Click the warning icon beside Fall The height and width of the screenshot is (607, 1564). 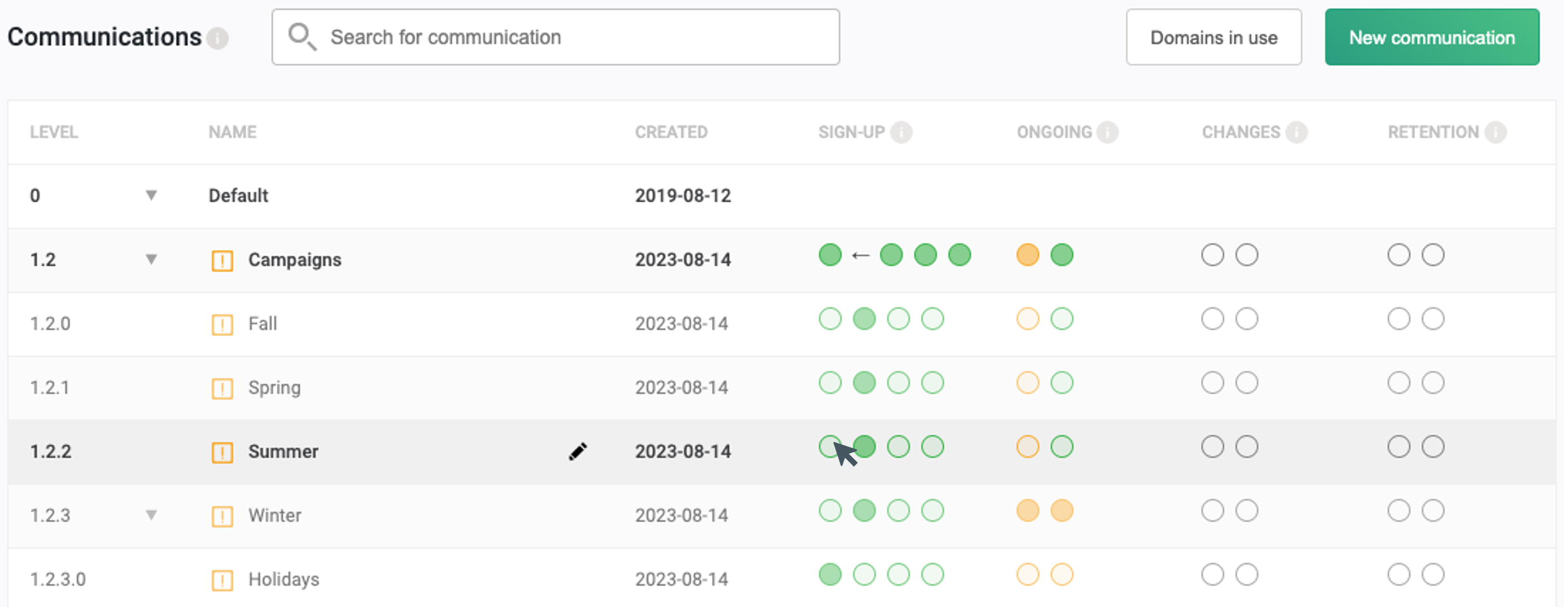pos(222,324)
